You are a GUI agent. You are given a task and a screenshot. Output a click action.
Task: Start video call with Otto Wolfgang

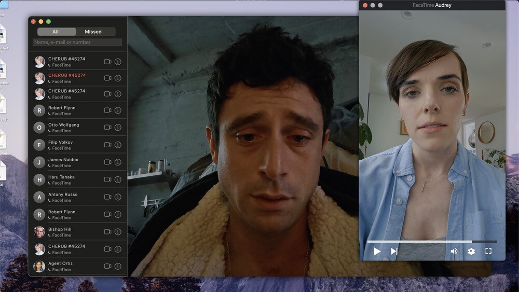[107, 127]
